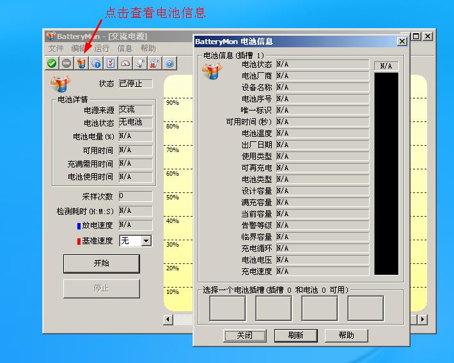Open battery information via toolbar battery icon

pyautogui.click(x=81, y=63)
